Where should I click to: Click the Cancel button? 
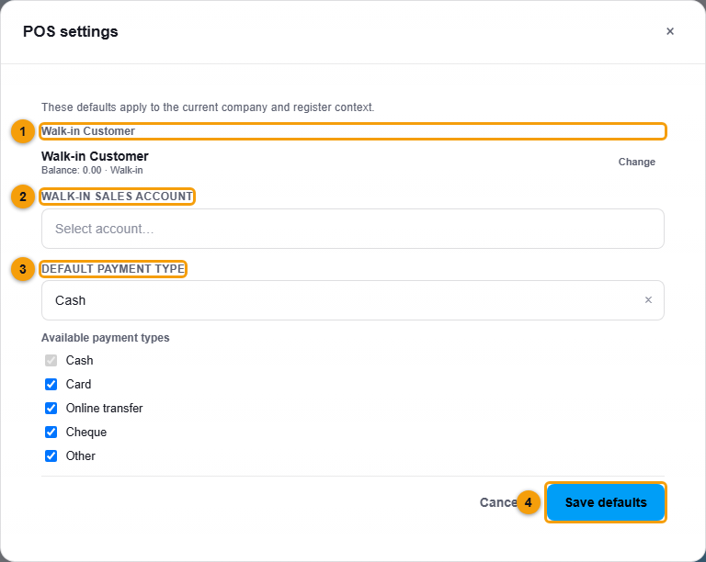(x=499, y=502)
